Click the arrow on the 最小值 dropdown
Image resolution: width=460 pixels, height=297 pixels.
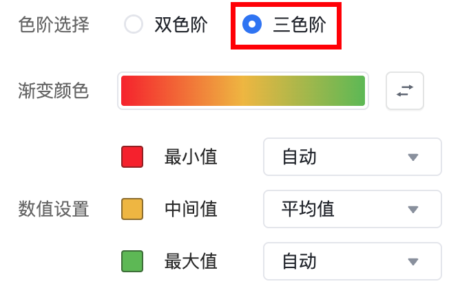pos(413,157)
